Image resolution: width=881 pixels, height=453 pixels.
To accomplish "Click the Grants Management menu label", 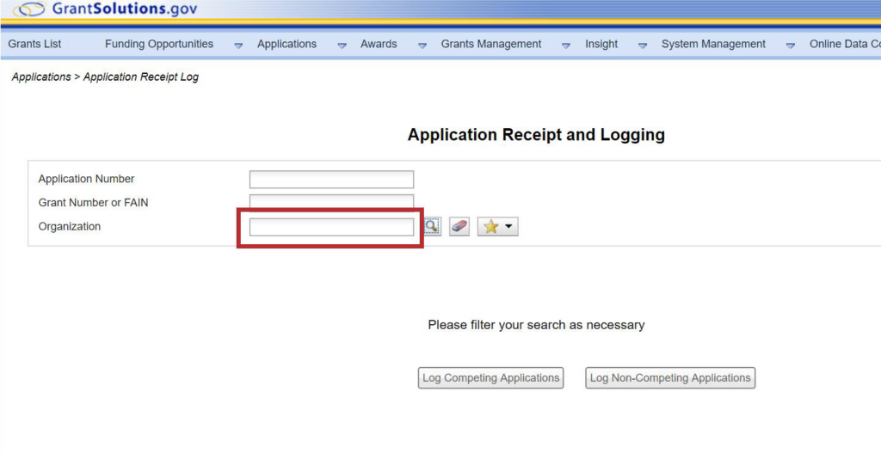I will [x=491, y=44].
